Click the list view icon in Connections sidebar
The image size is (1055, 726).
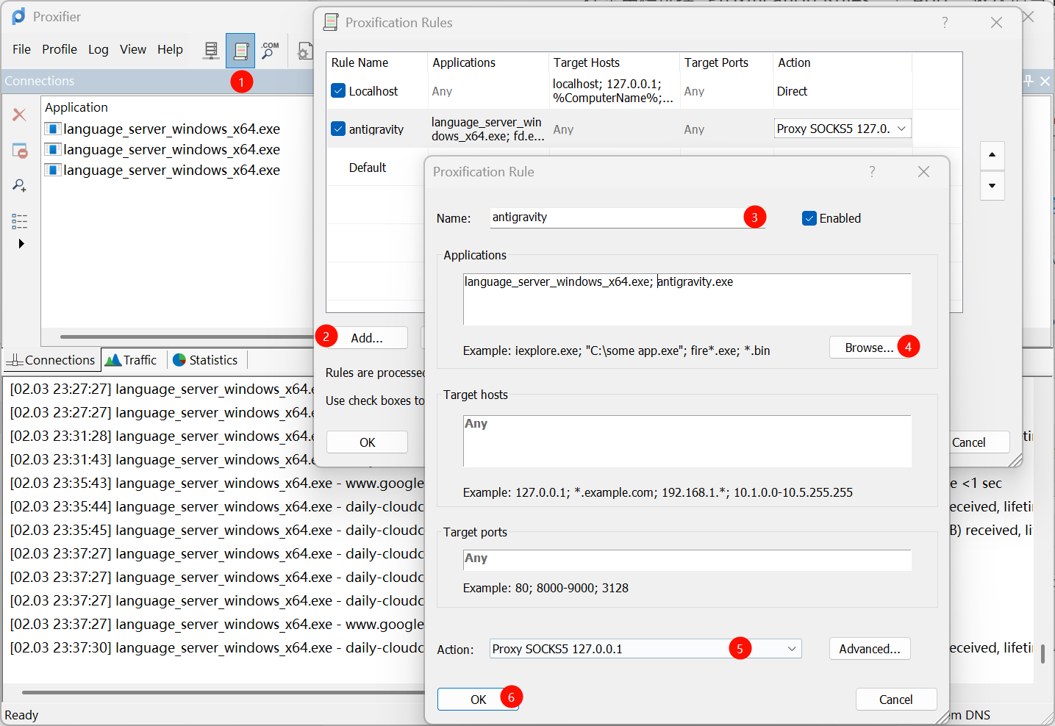pyautogui.click(x=20, y=220)
